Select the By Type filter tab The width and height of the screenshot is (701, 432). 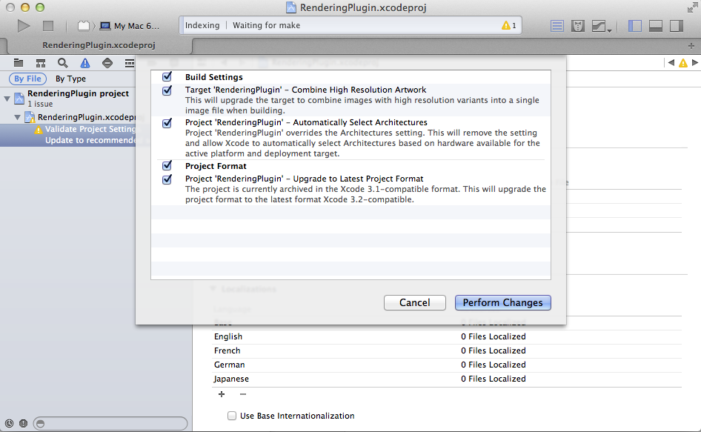click(x=70, y=79)
